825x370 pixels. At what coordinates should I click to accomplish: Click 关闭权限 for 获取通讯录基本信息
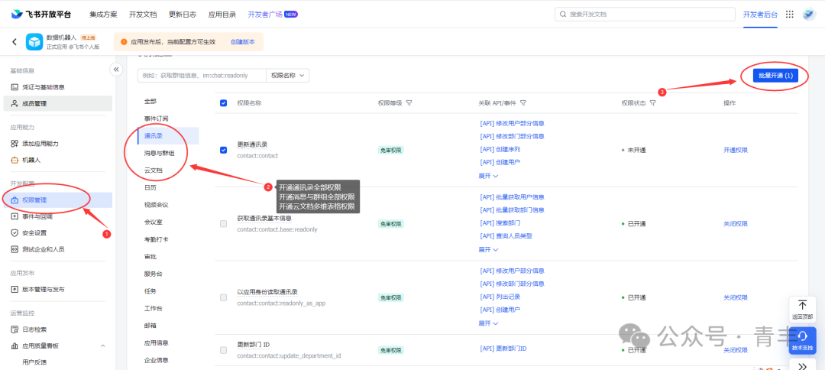(x=736, y=224)
